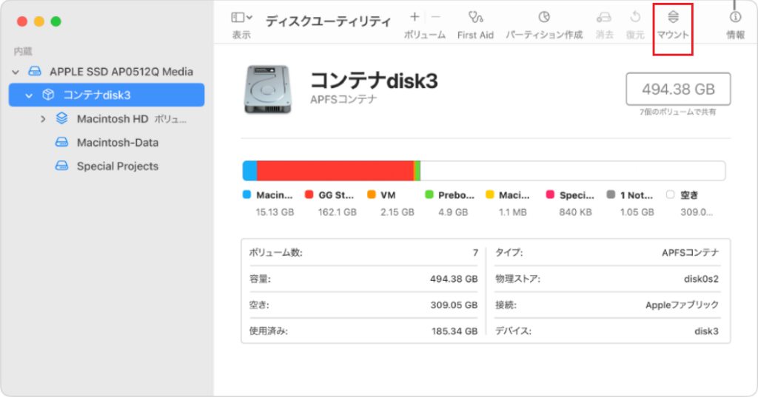Select APPLE SSD AP0512Q Media in the sidebar
This screenshot has height=397, width=758.
(x=121, y=72)
